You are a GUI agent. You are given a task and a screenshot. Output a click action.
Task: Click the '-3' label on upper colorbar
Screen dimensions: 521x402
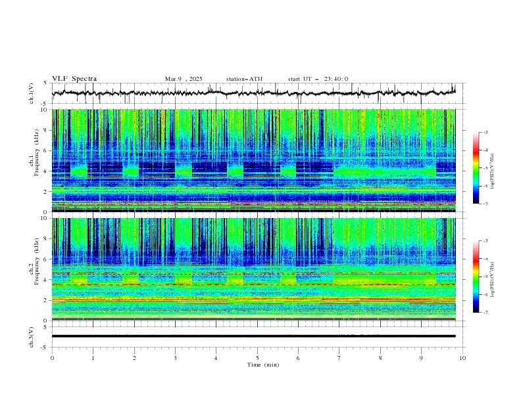(485, 132)
